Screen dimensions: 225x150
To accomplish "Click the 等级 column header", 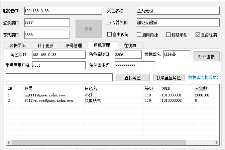I will 151,88.
